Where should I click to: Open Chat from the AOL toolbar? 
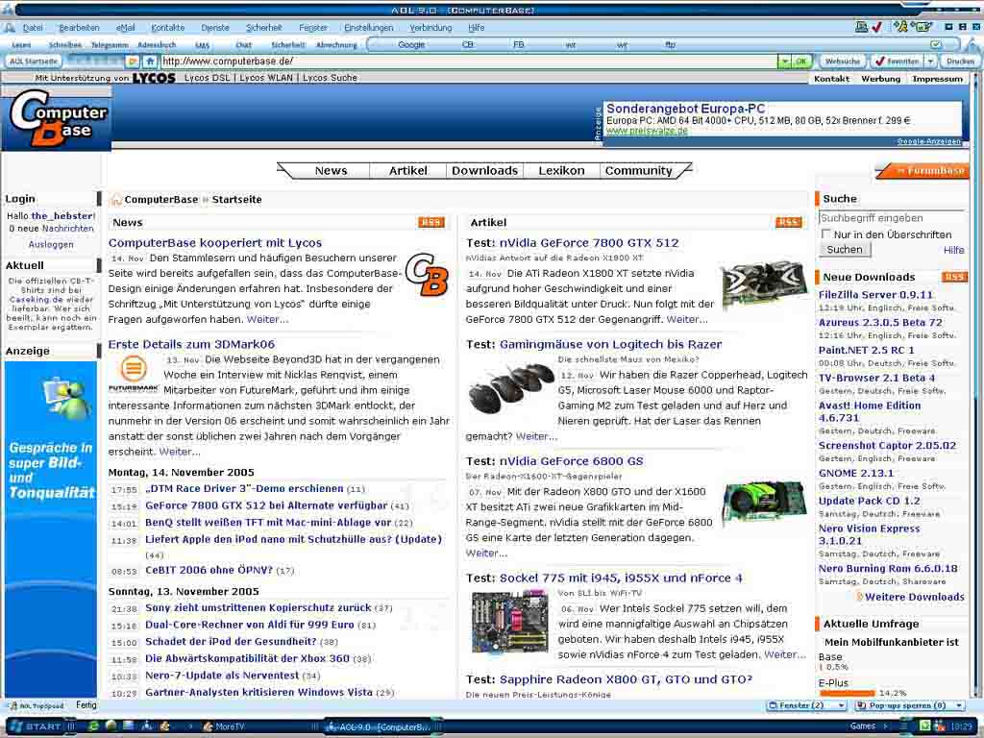(x=243, y=45)
